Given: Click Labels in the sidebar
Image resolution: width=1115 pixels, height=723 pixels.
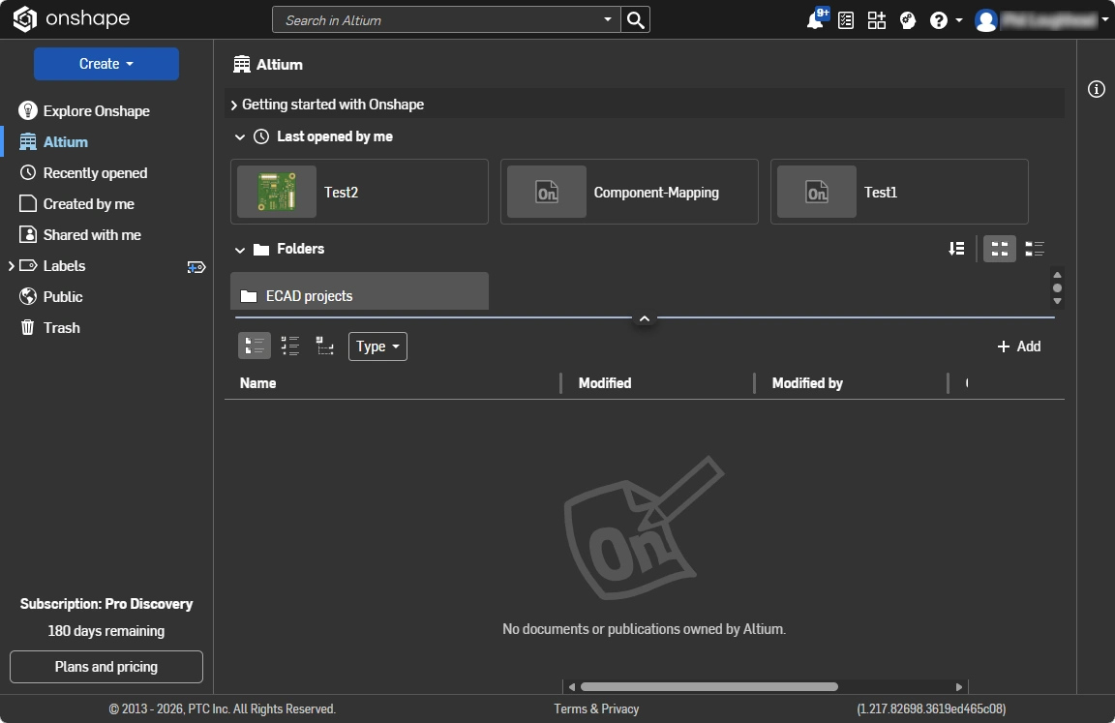Looking at the screenshot, I should (x=64, y=266).
